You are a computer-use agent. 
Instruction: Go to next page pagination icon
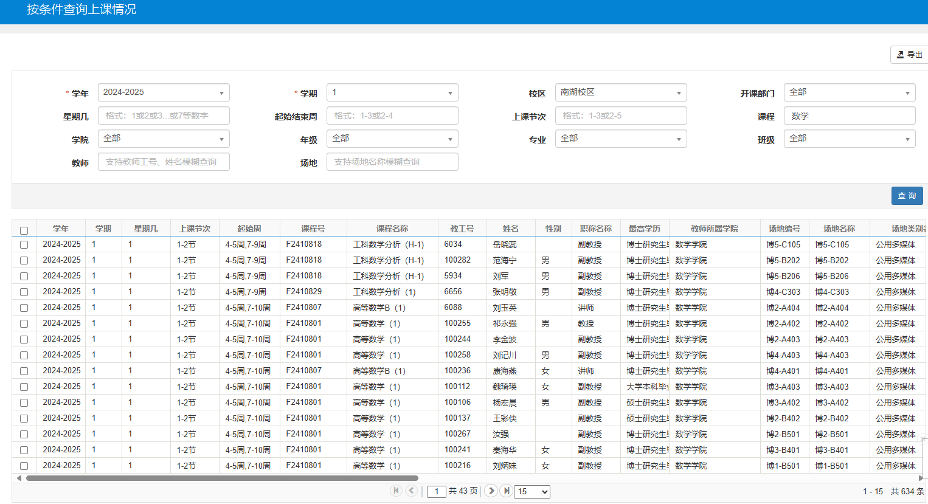[491, 491]
